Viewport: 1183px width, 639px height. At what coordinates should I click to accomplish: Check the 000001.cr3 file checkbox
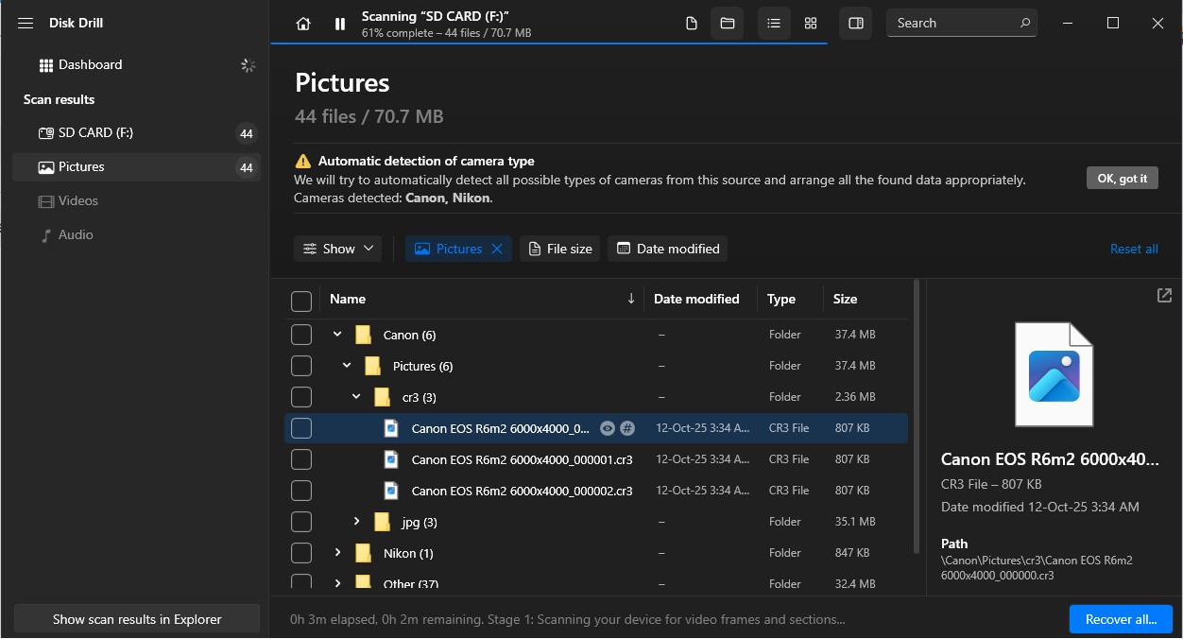click(301, 459)
